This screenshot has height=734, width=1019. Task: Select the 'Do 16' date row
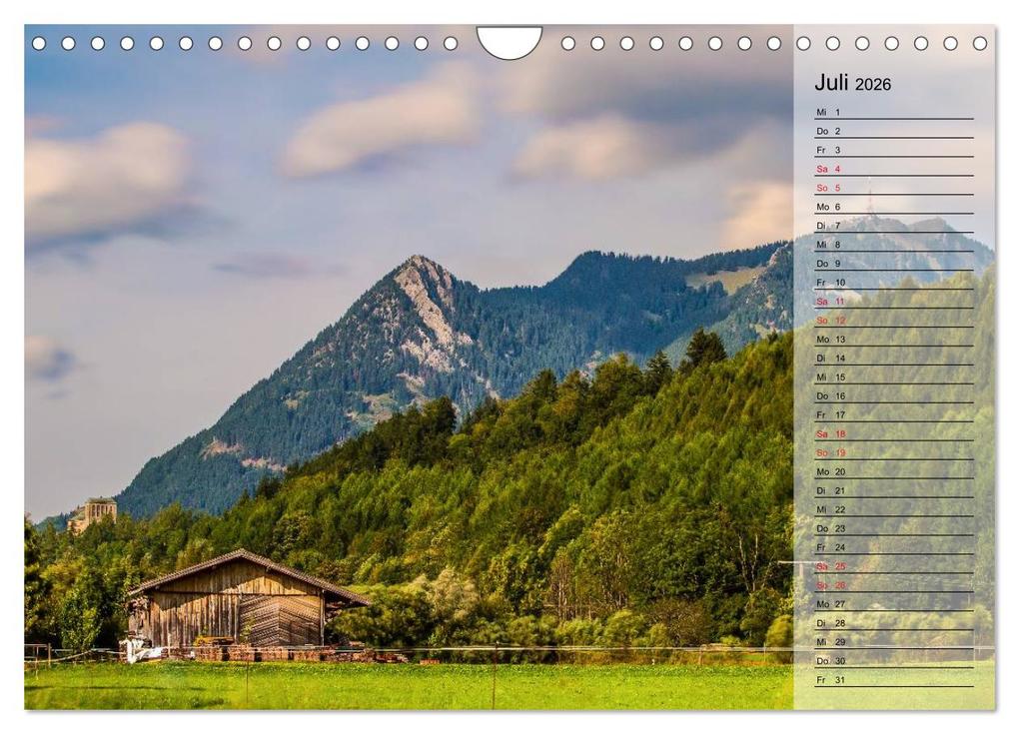pos(894,395)
